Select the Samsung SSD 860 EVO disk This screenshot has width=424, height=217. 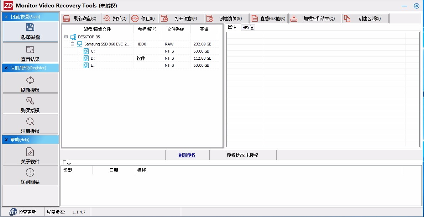pos(108,44)
